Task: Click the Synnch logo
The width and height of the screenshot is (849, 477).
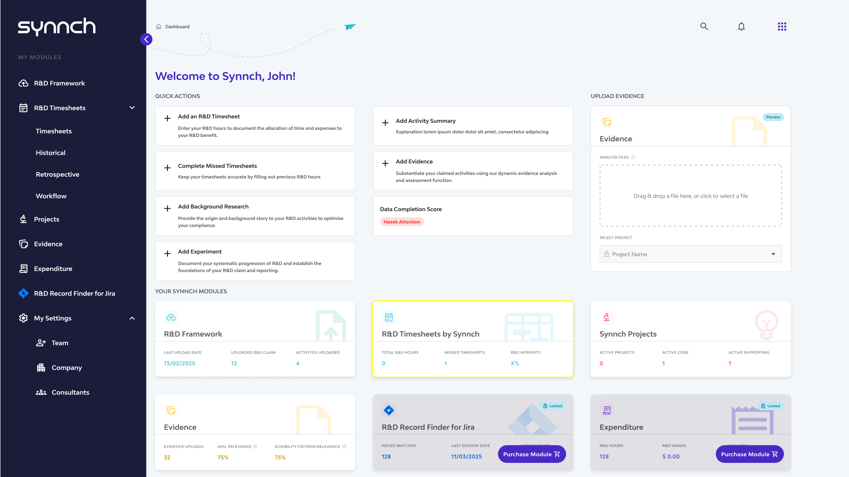Action: pyautogui.click(x=57, y=26)
